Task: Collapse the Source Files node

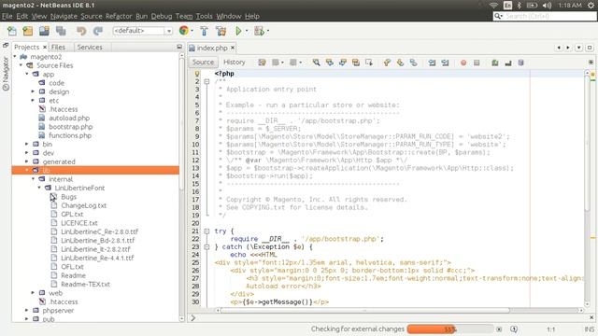Action: point(21,65)
